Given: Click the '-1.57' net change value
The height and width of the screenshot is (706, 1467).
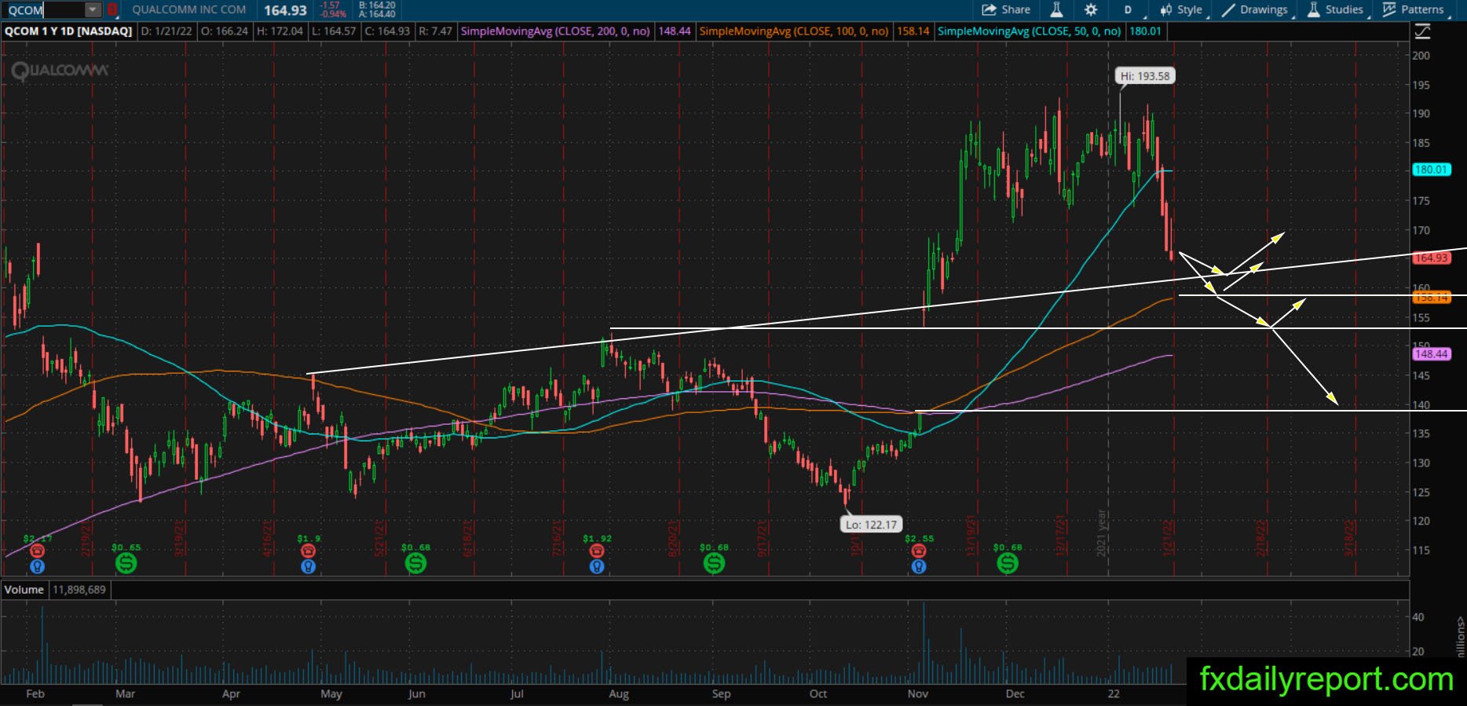Looking at the screenshot, I should point(330,5).
